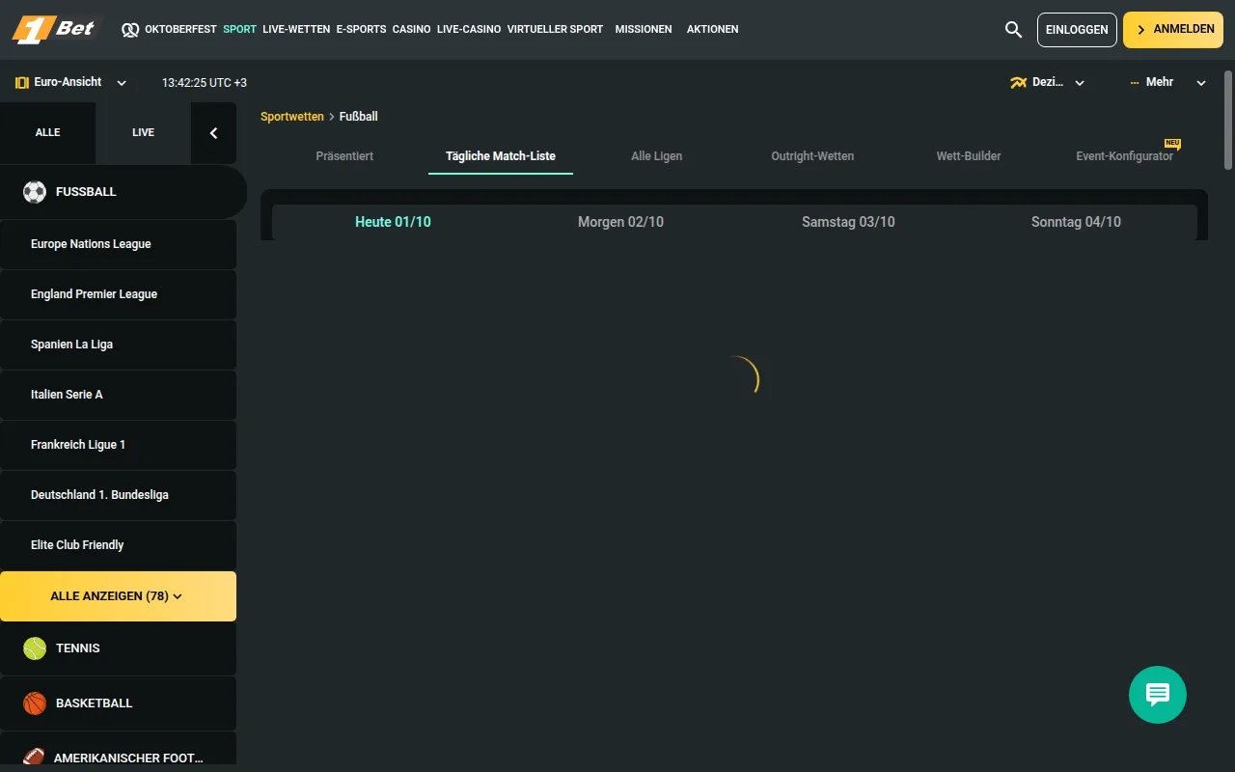Open the Wett-Builder tab
Screen dimensions: 1235x772
tap(969, 156)
